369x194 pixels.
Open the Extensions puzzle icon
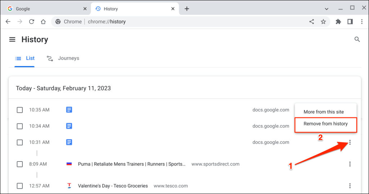pyautogui.click(x=338, y=22)
